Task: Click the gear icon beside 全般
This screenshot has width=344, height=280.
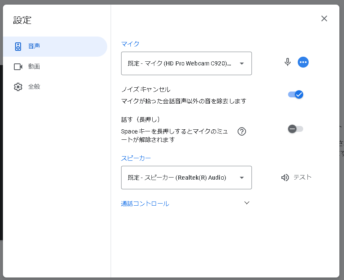Action: point(18,87)
